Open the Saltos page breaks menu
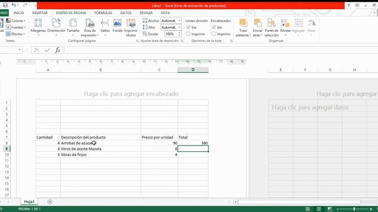The image size is (378, 212). pos(105,28)
